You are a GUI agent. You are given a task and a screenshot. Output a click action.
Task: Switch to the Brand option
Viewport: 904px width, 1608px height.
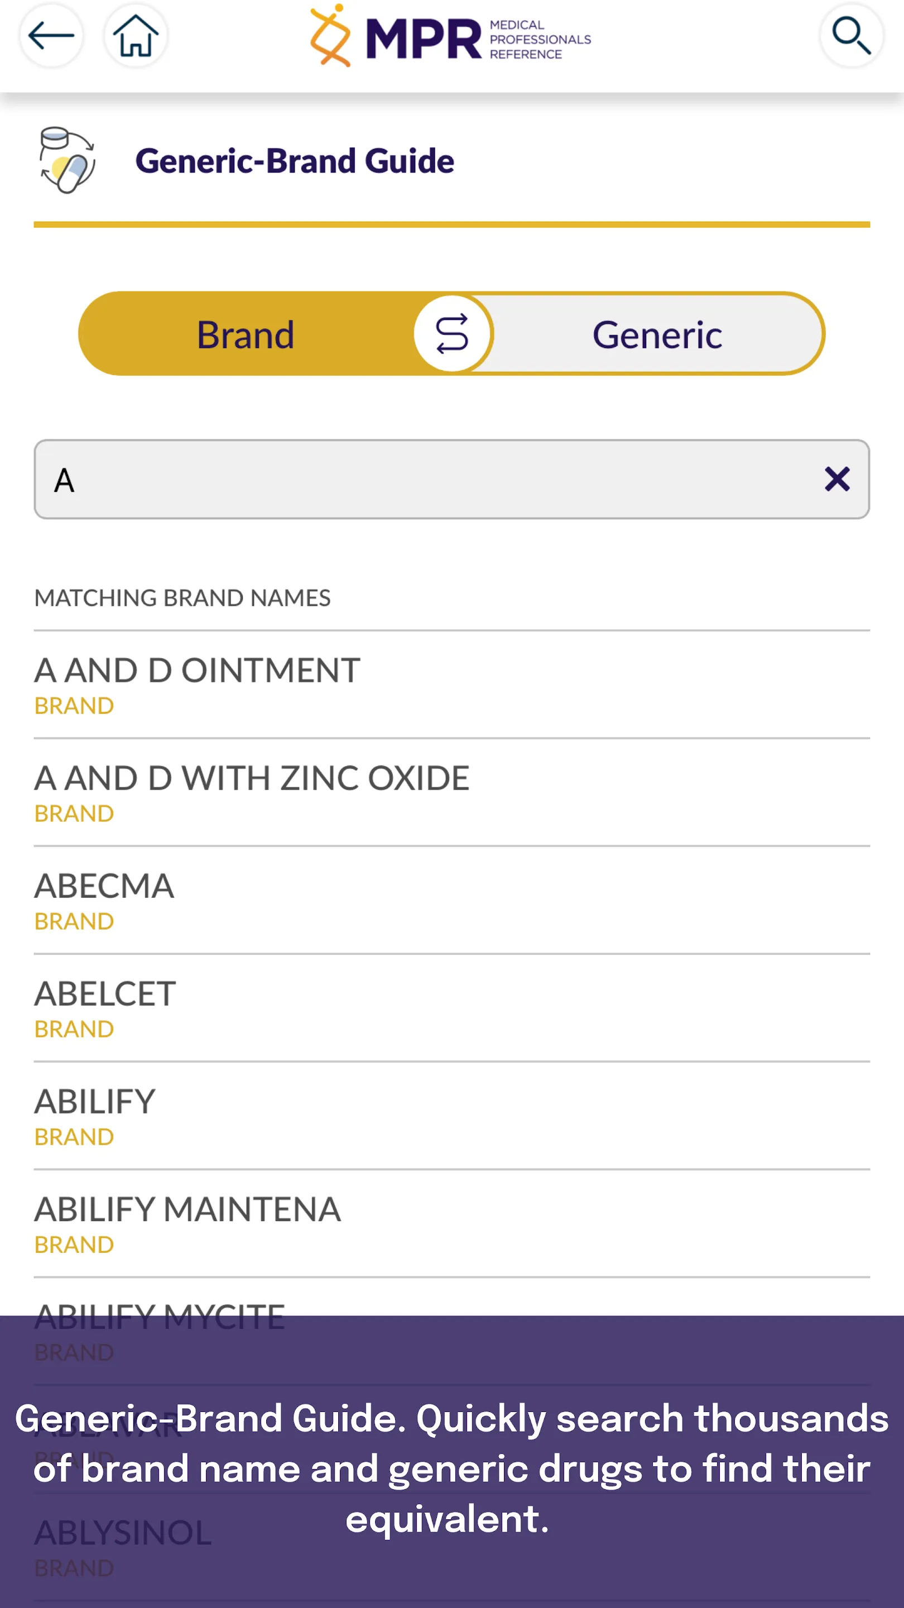point(245,334)
